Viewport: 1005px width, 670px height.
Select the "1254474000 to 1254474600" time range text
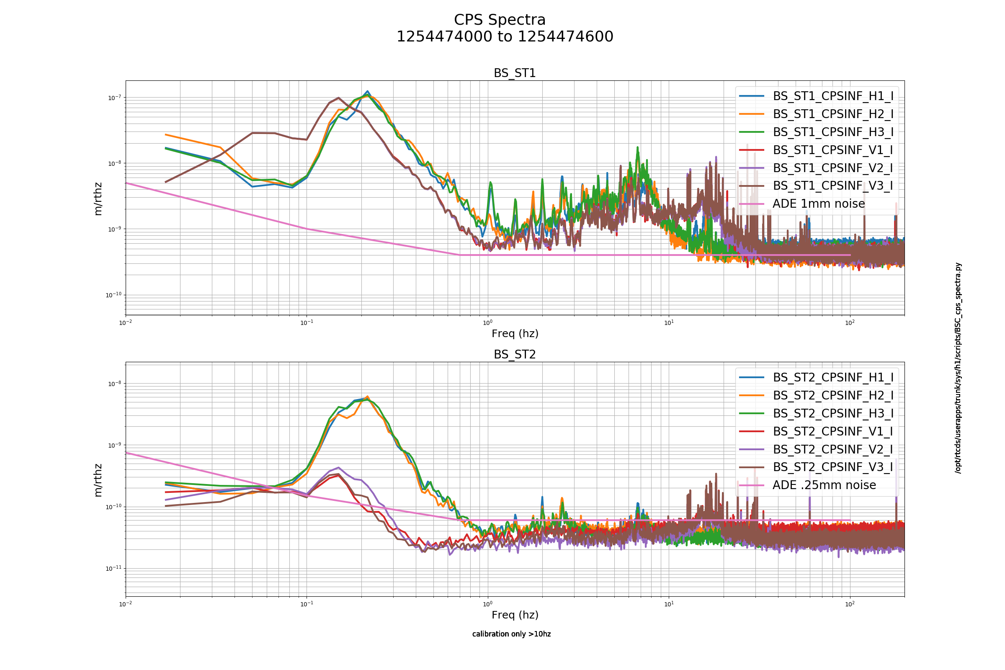pos(505,37)
